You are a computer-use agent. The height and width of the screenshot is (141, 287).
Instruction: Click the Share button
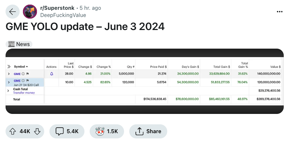point(148,131)
